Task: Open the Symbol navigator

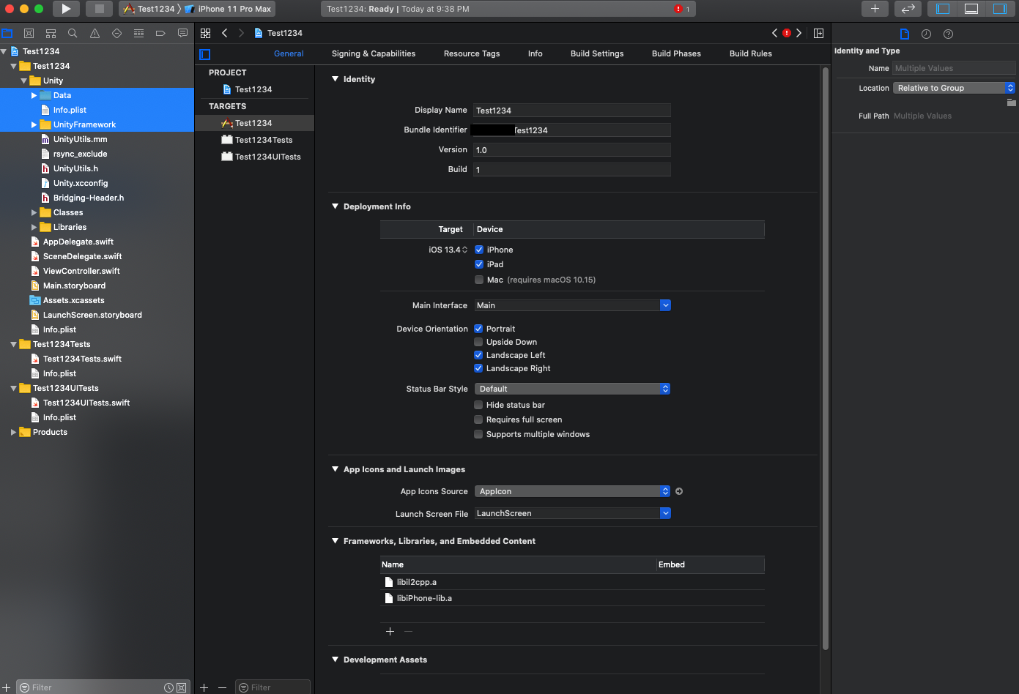Action: coord(51,33)
